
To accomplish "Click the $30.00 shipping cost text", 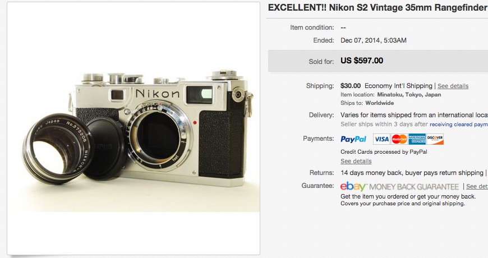I will click(351, 86).
